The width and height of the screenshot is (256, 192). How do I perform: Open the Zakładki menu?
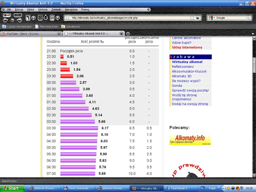click(x=56, y=9)
